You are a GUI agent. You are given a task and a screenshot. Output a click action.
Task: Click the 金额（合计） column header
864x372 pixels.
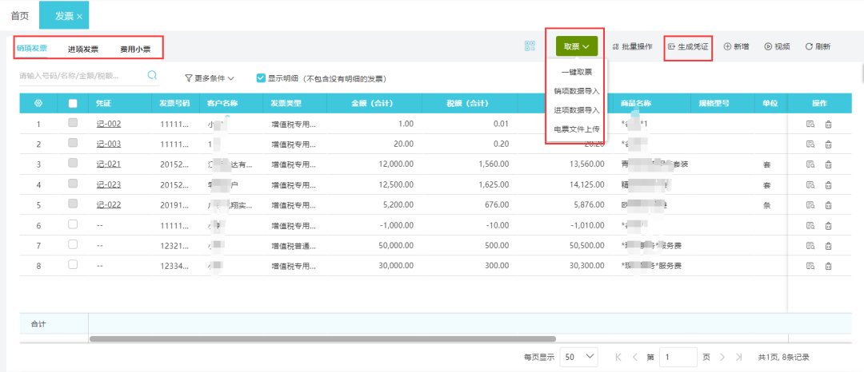[x=374, y=103]
